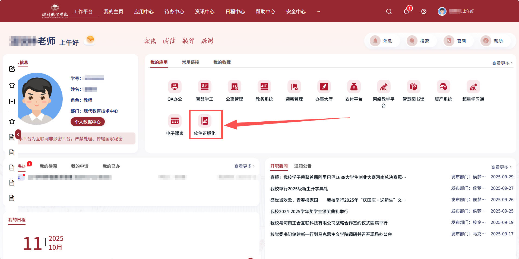Collapse sidebar with red arrow toggle
This screenshot has width=519, height=259.
18,134
